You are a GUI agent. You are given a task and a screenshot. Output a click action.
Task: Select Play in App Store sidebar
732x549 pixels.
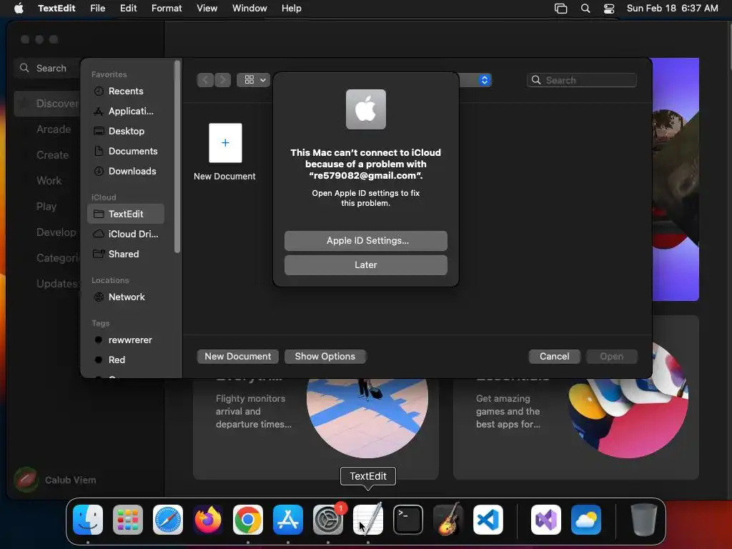coord(46,207)
